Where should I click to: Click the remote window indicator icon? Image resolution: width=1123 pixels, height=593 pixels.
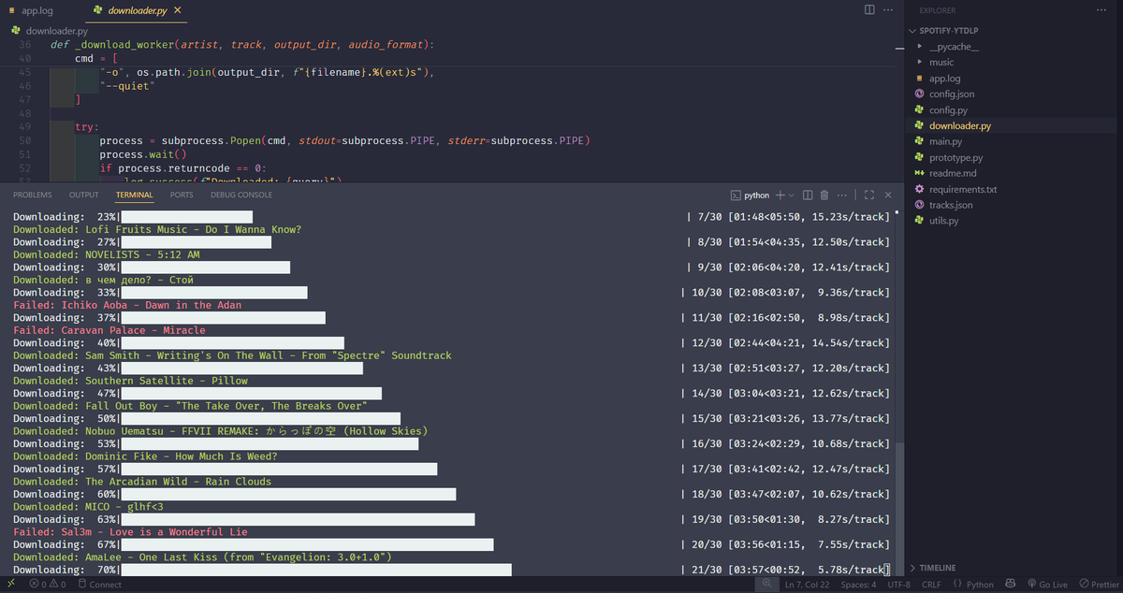pos(11,585)
